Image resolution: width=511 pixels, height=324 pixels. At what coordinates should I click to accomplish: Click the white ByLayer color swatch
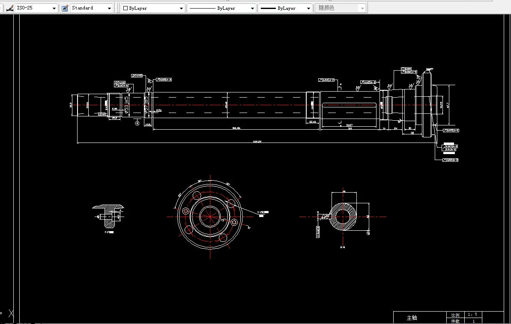(x=126, y=8)
